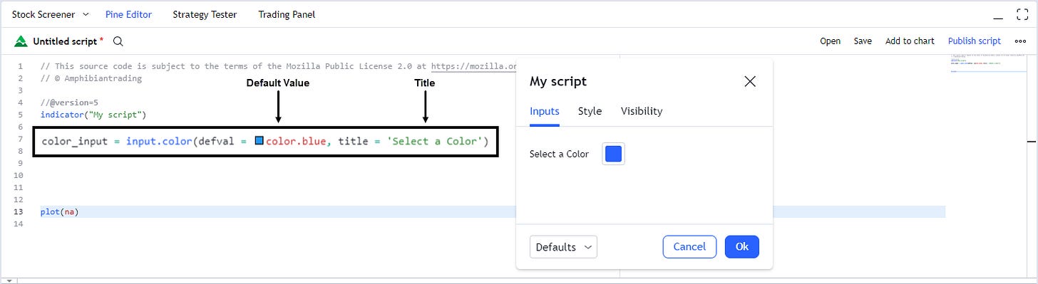Open the three-dots more options menu
The width and height of the screenshot is (1038, 284).
pos(1020,41)
